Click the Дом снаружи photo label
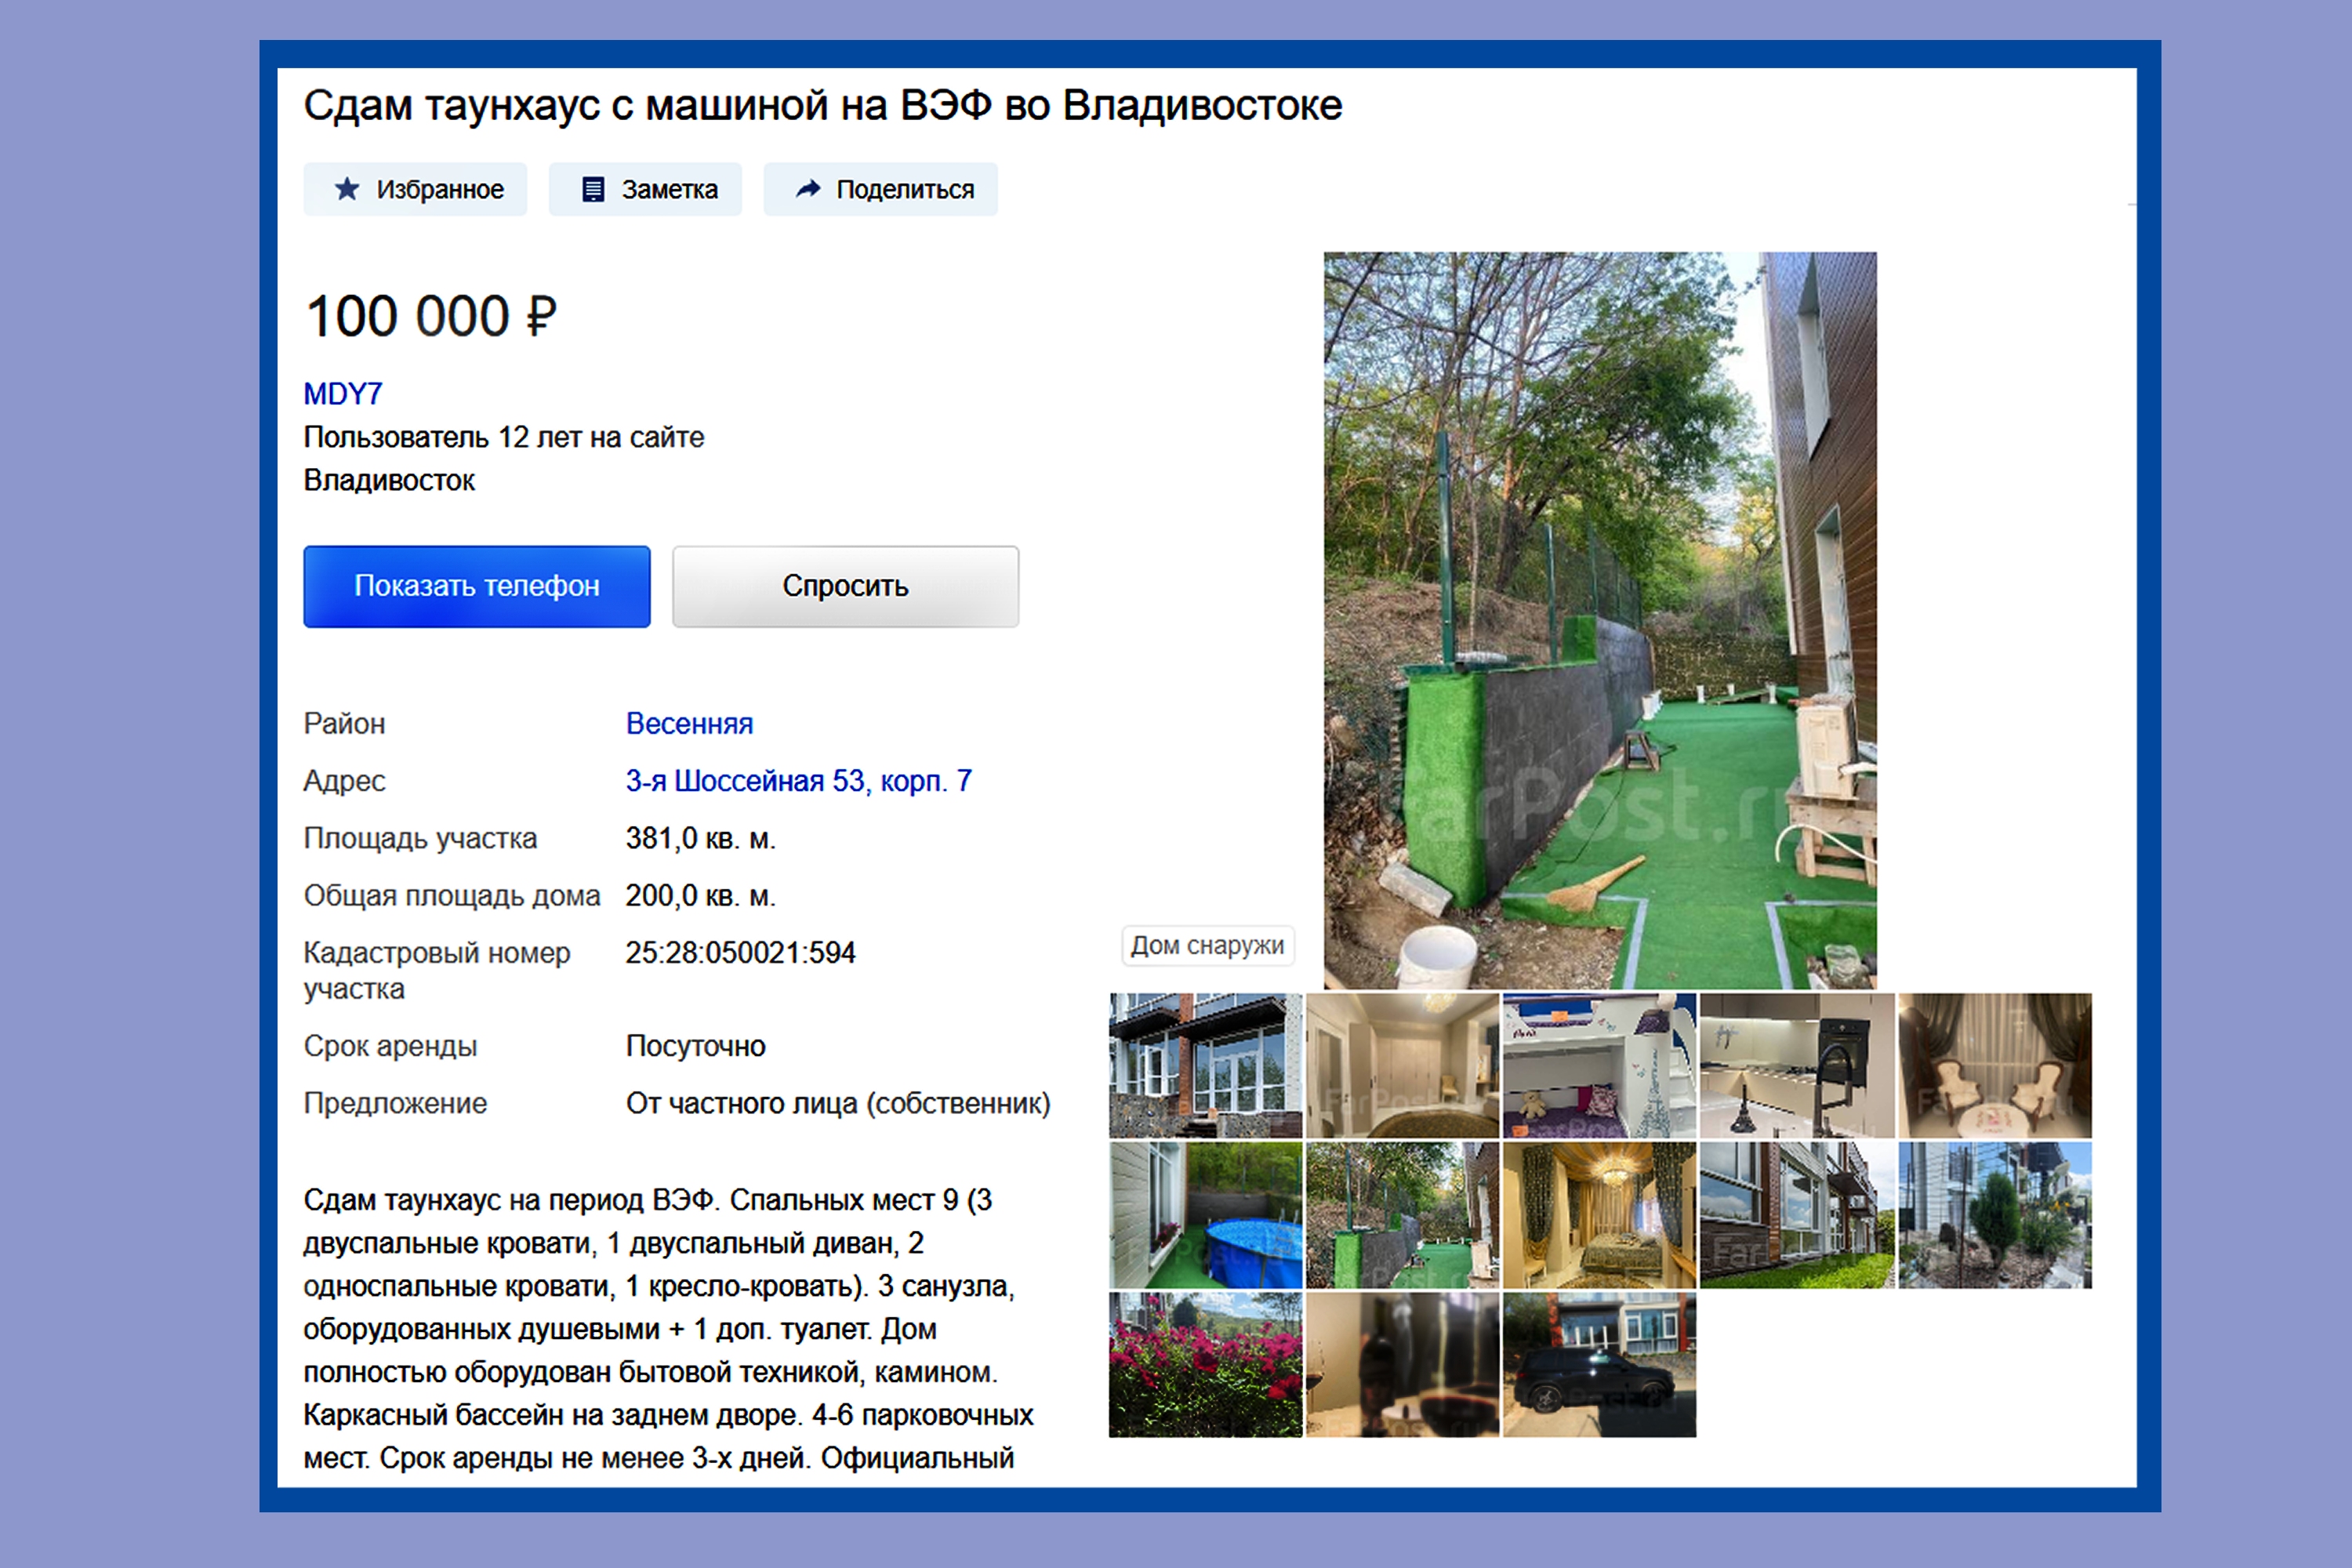This screenshot has width=2352, height=1568. pyautogui.click(x=1207, y=945)
